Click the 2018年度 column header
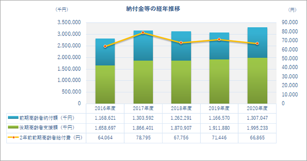The width and height of the screenshot is (307, 161). click(x=181, y=109)
